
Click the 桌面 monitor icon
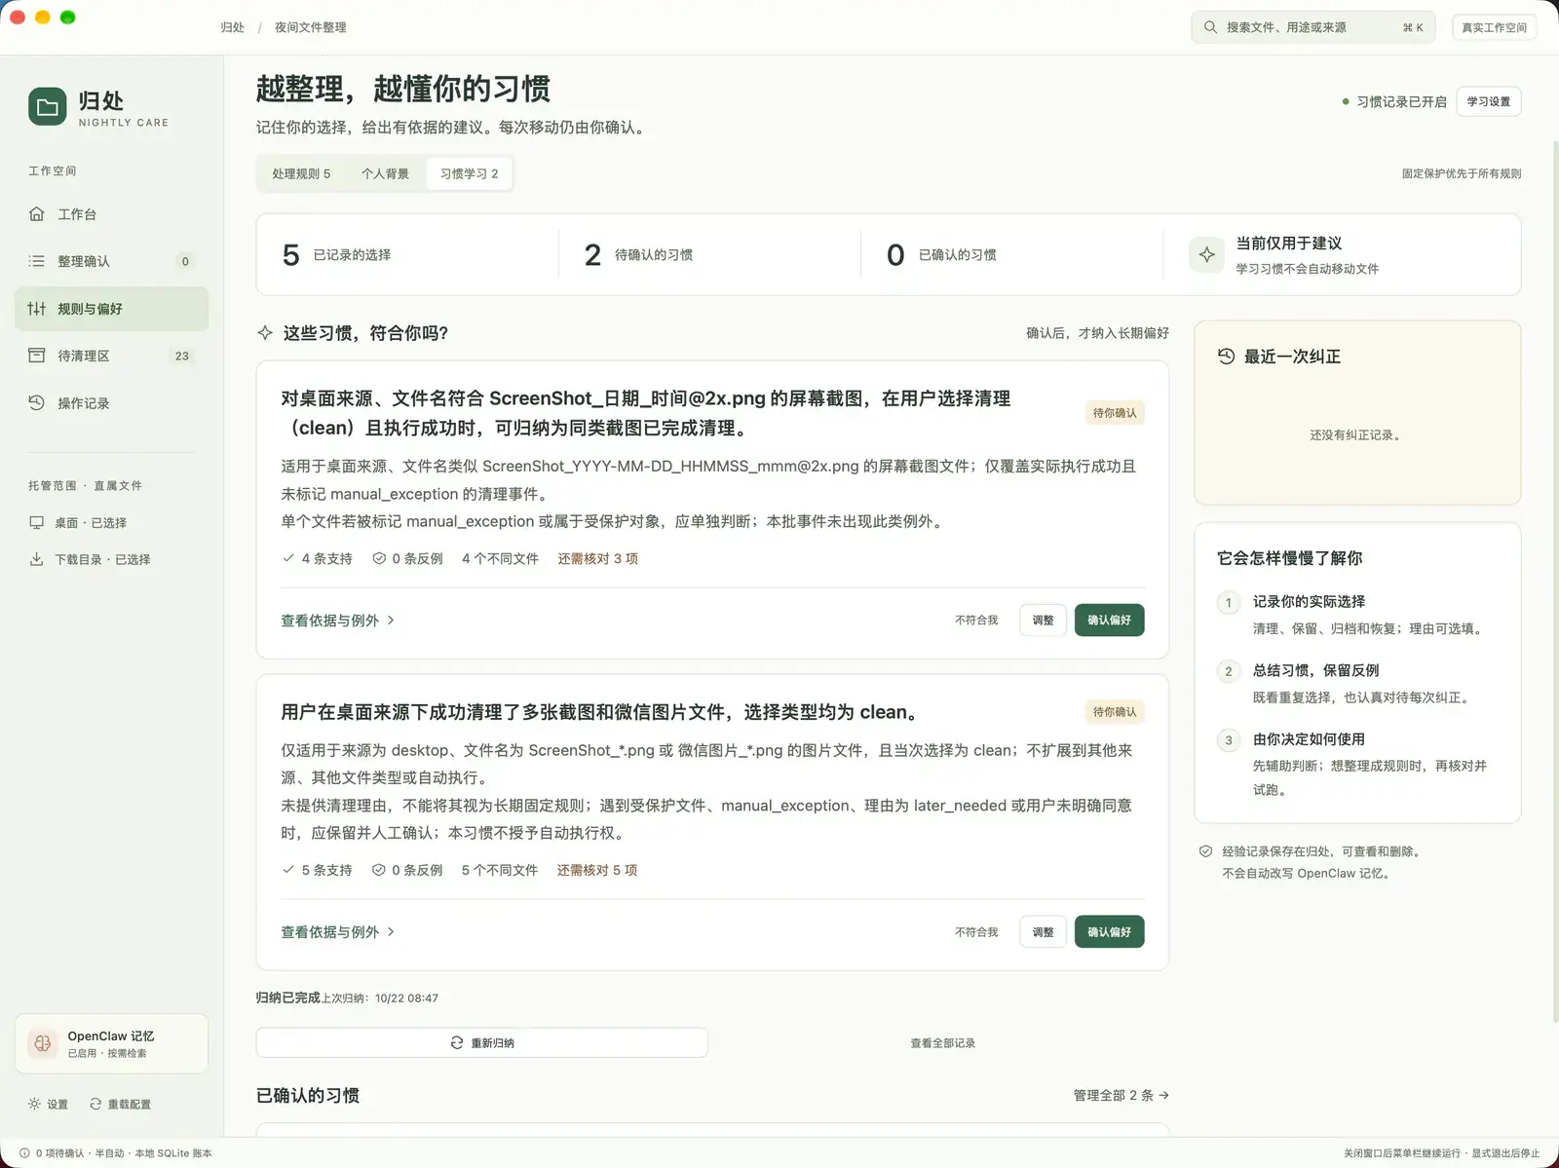coord(36,522)
